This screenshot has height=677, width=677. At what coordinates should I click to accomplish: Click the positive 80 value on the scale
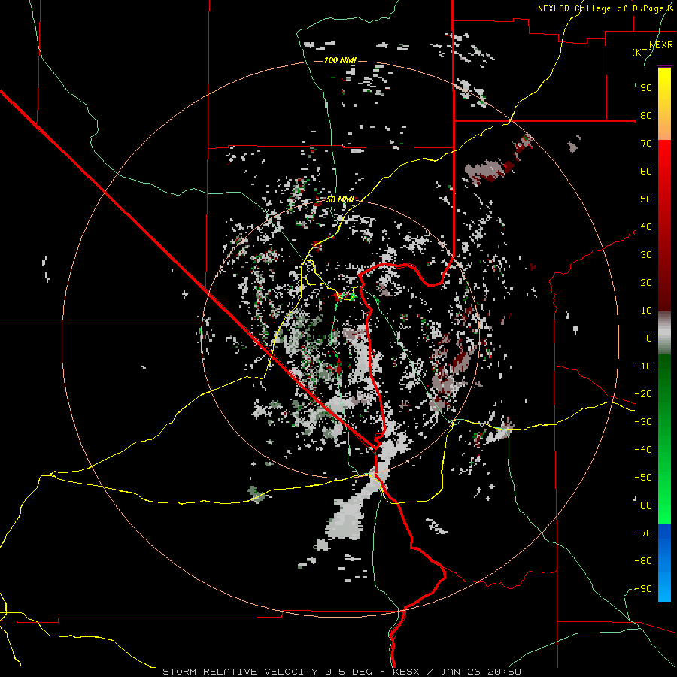pyautogui.click(x=646, y=116)
